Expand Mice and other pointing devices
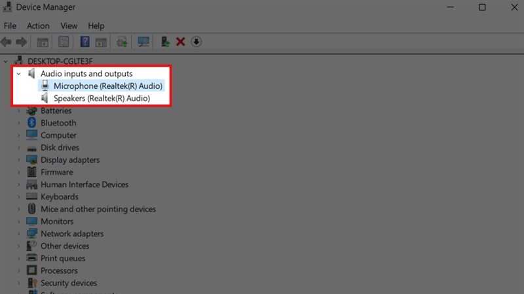 coord(19,209)
